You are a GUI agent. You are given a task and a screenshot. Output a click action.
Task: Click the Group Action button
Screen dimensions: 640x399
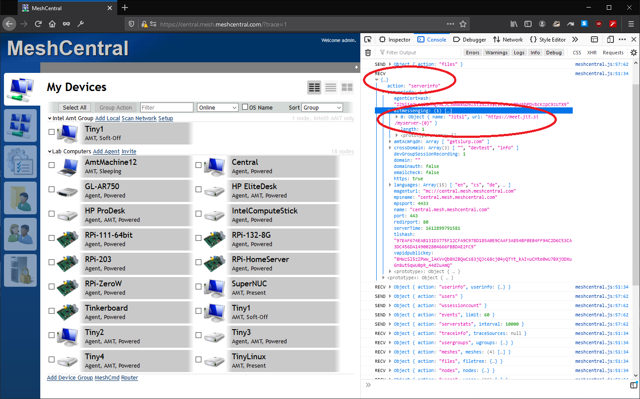(116, 107)
